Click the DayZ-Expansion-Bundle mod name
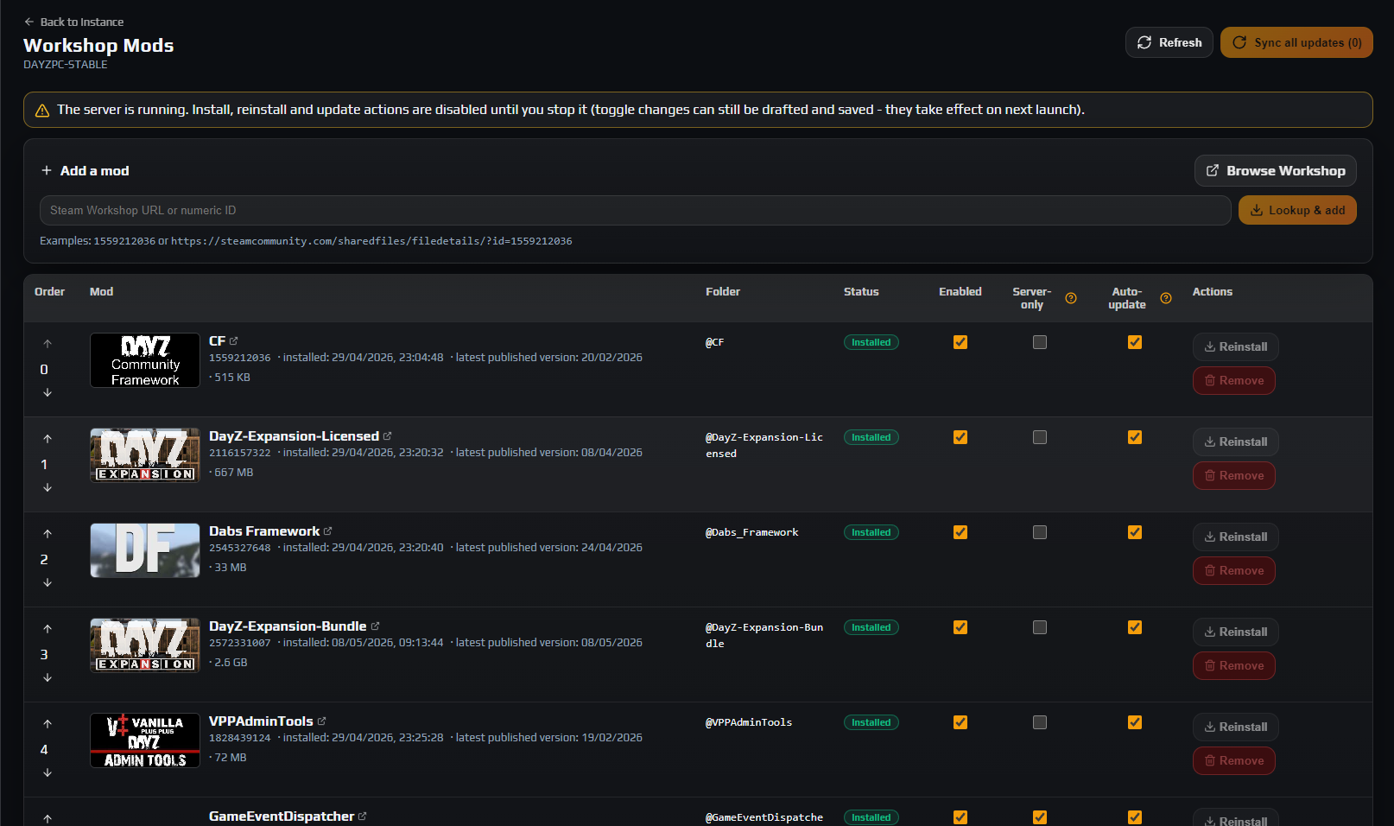 tap(288, 626)
